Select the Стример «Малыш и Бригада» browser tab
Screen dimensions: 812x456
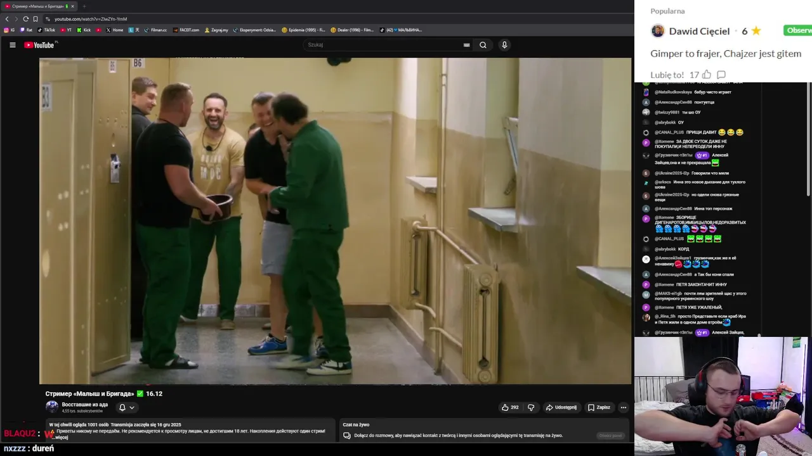coord(39,6)
